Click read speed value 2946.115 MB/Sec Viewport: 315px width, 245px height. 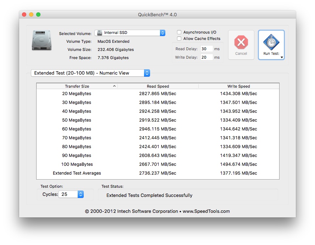[158, 129]
